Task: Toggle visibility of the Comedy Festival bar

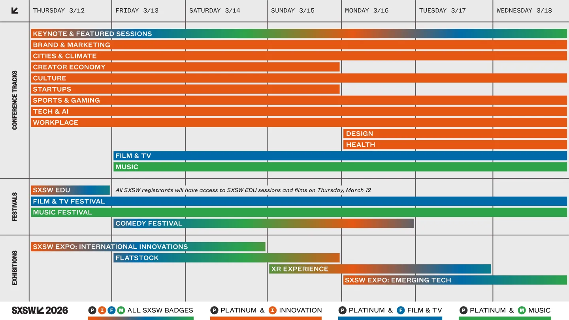Action: [x=263, y=223]
